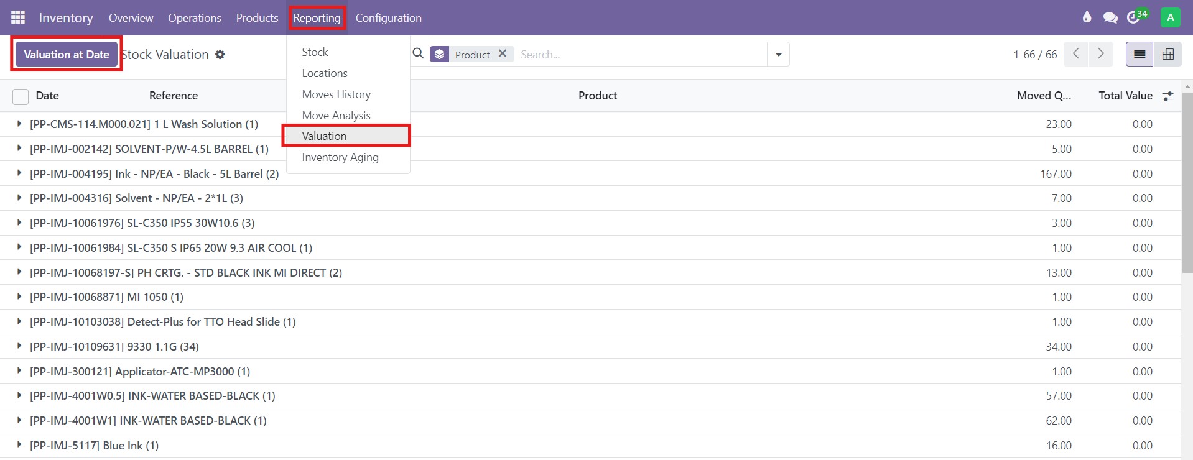Focus the Search input field
The height and width of the screenshot is (460, 1193).
(641, 55)
